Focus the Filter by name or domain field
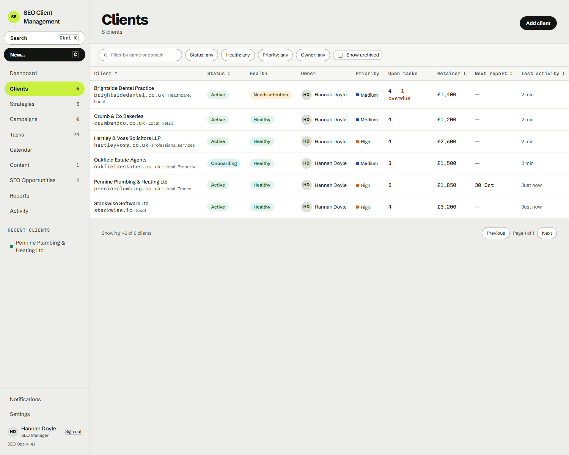569x455 pixels. click(x=140, y=55)
